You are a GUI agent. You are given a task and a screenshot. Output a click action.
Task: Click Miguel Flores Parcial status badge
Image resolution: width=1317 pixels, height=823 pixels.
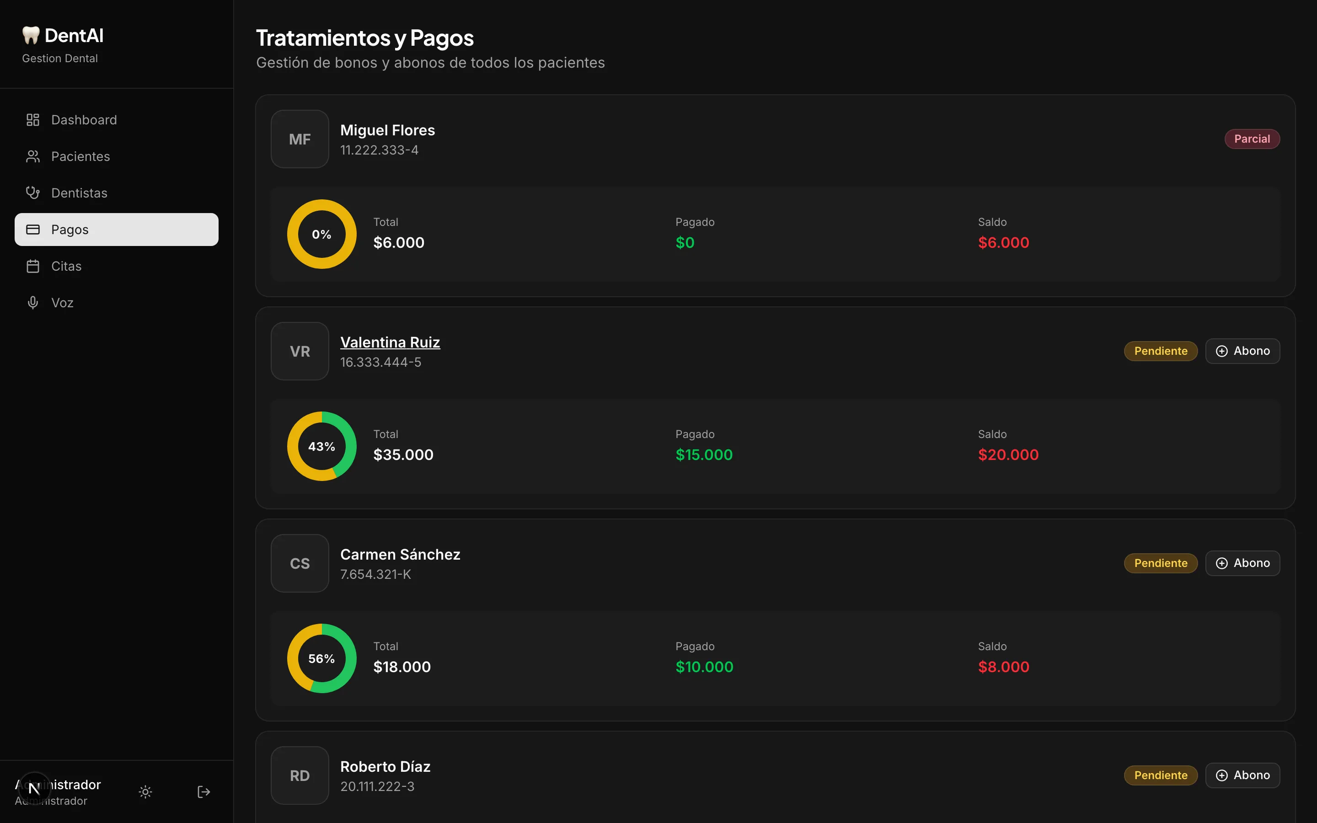click(1252, 139)
